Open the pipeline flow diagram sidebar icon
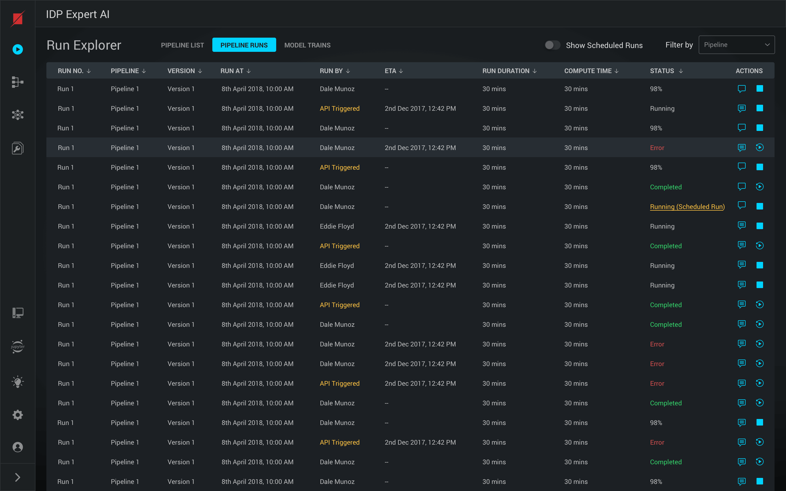The height and width of the screenshot is (491, 786). (17, 82)
